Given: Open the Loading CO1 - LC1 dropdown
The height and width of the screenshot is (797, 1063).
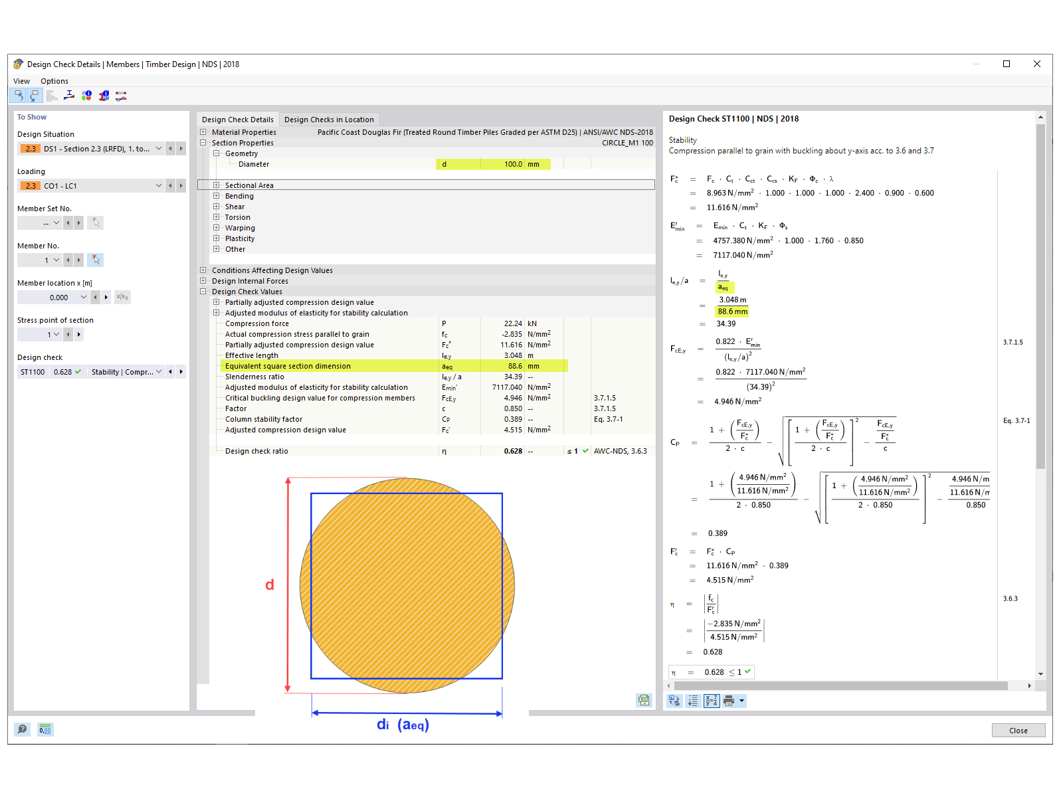Looking at the screenshot, I should click(x=158, y=185).
